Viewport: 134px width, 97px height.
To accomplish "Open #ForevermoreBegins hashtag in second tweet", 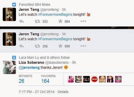I will 55,39.
